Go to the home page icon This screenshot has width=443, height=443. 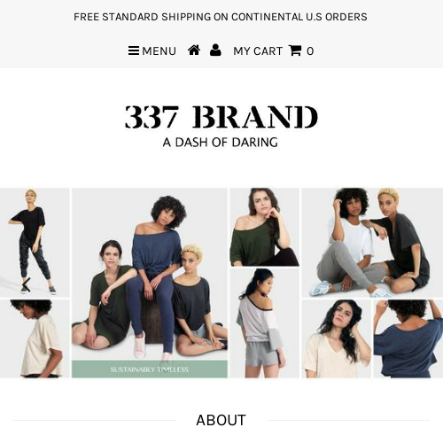194,50
